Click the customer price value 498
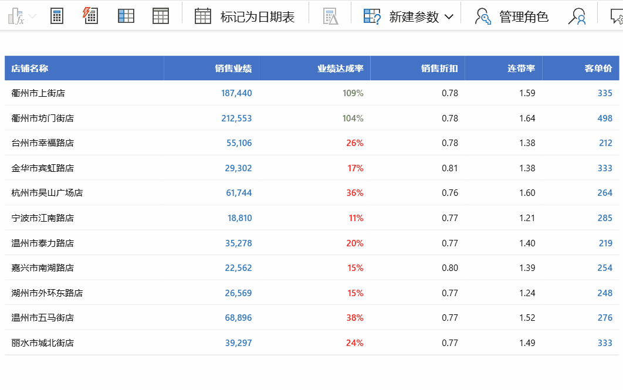623x390 pixels. tap(605, 118)
